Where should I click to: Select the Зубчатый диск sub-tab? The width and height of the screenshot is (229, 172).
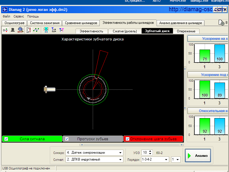(157, 31)
